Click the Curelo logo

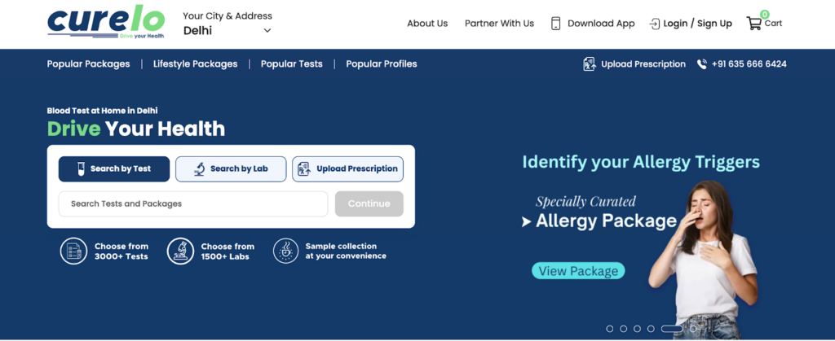(106, 22)
